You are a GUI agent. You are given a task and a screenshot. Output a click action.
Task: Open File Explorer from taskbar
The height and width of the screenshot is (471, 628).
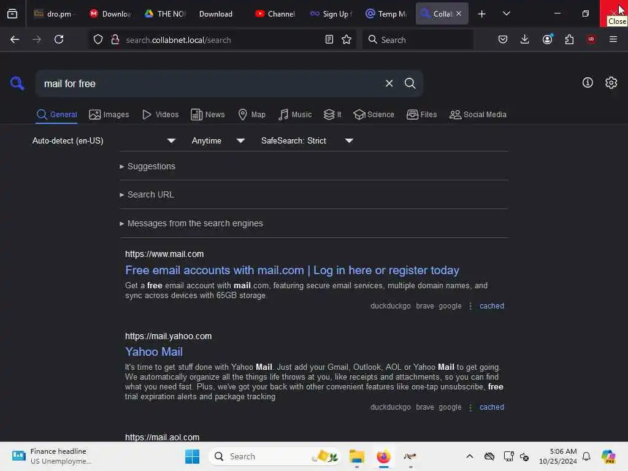356,456
